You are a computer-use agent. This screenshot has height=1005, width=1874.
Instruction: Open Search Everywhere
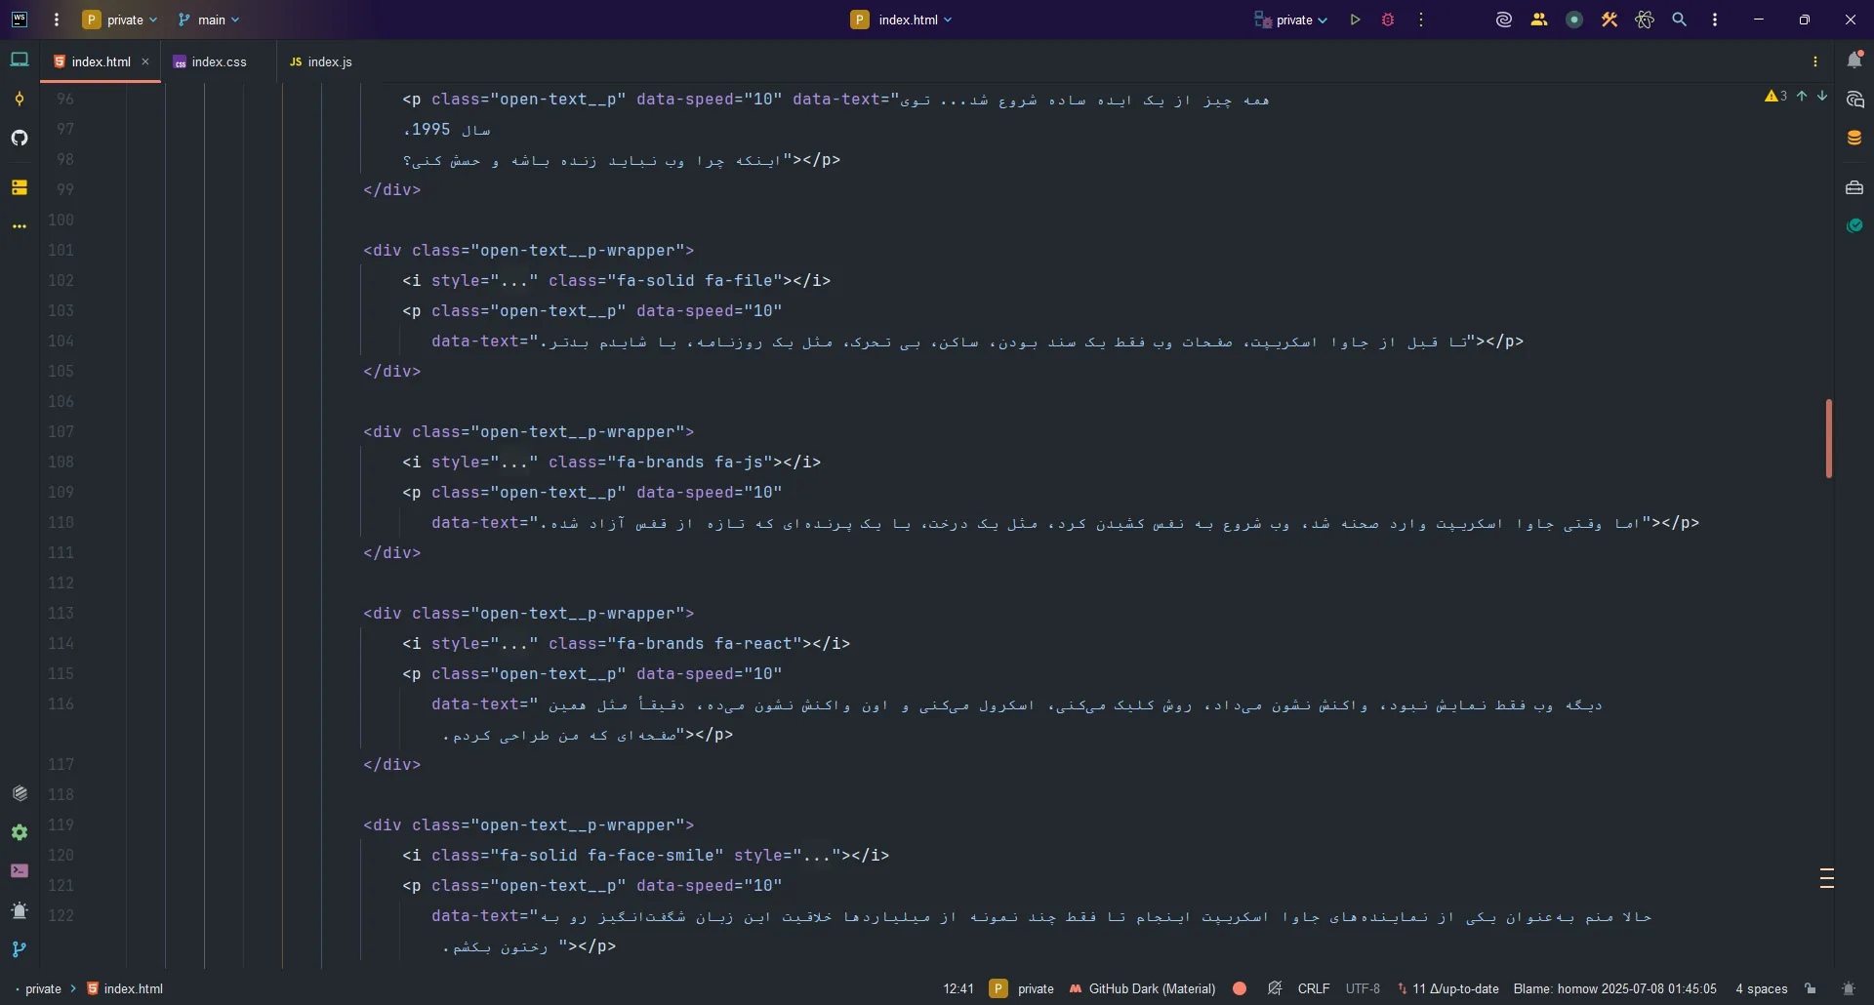click(1681, 20)
